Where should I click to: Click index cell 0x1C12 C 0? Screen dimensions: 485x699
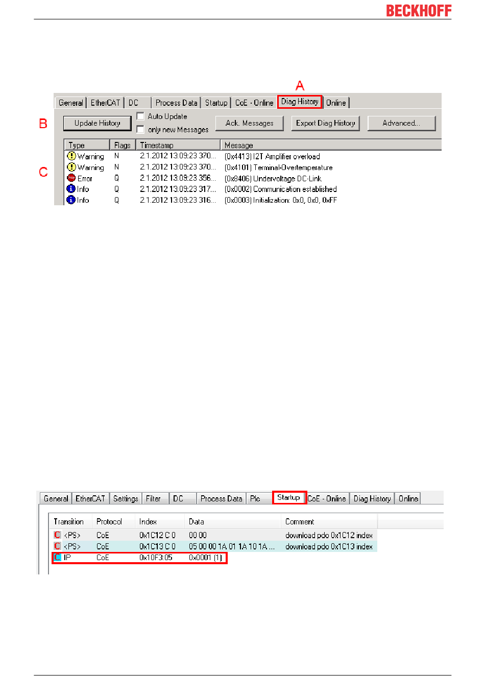coord(157,535)
